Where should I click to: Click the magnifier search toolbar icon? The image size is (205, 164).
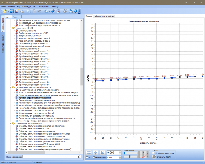[58, 11]
